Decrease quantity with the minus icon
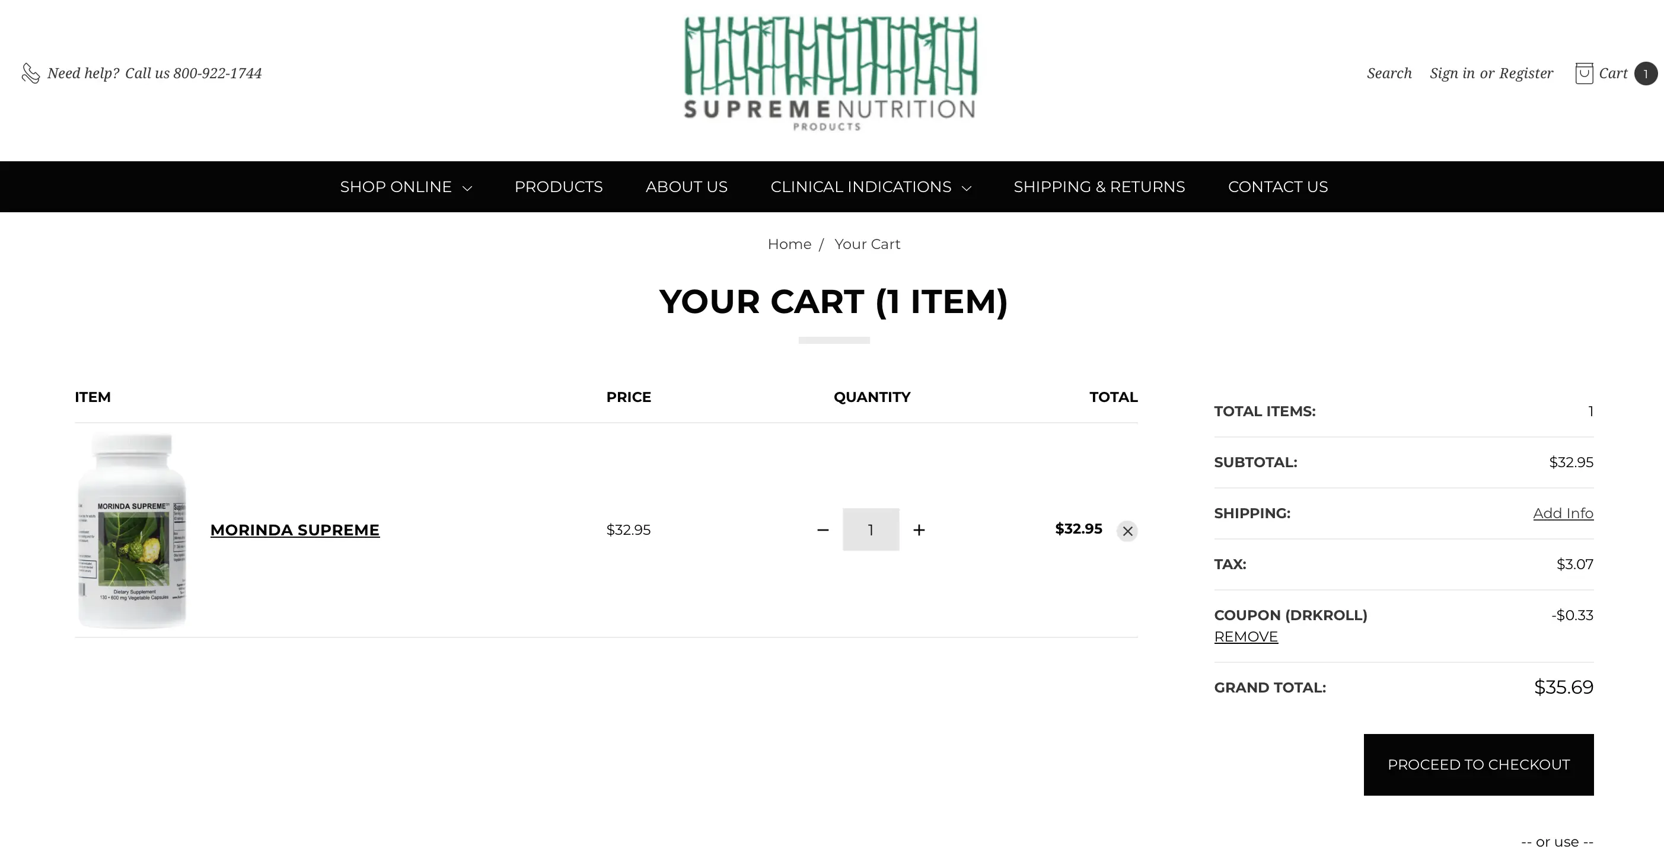Viewport: 1664px width, 868px height. 823,530
